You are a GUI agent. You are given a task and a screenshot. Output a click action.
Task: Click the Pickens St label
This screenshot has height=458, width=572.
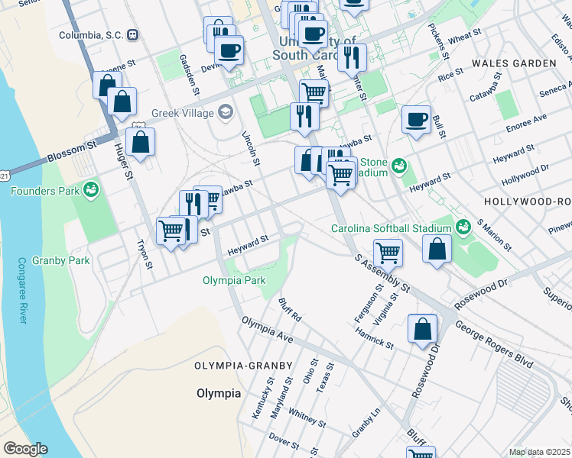pyautogui.click(x=438, y=41)
